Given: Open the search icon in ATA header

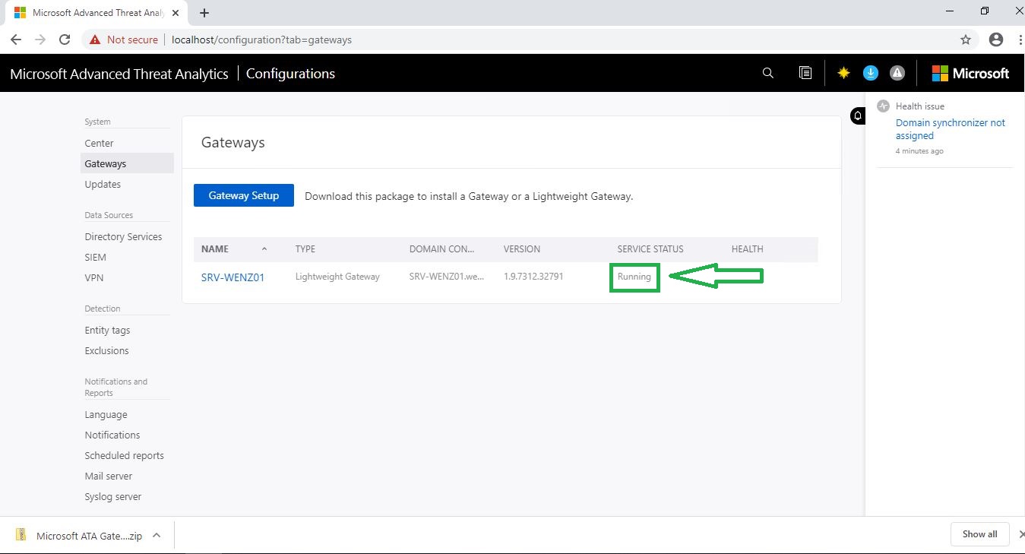Looking at the screenshot, I should pos(767,73).
